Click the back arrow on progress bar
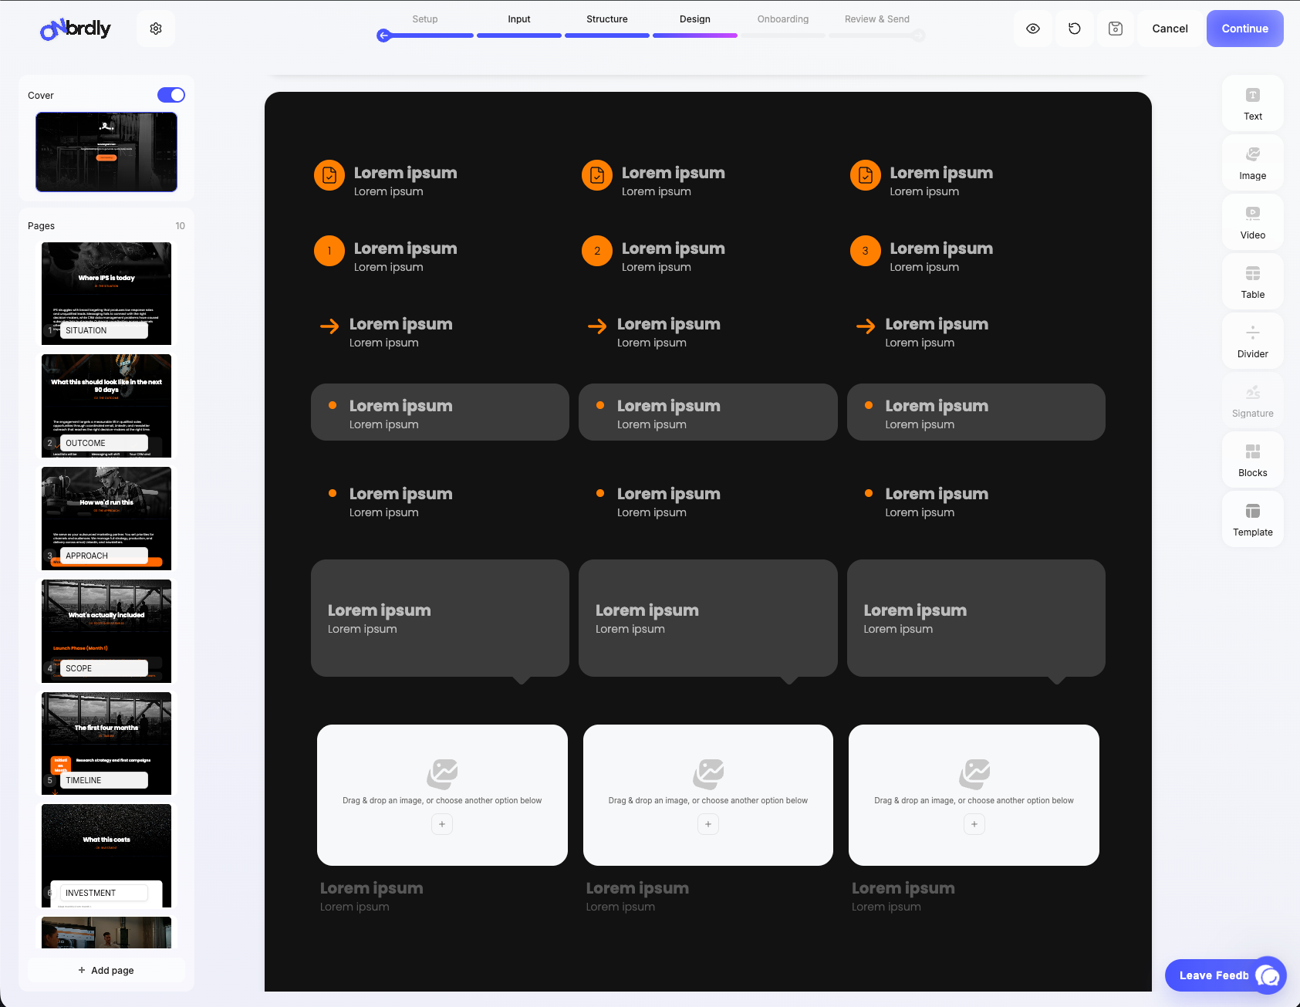Screen dimensions: 1300x1007 pyautogui.click(x=384, y=35)
